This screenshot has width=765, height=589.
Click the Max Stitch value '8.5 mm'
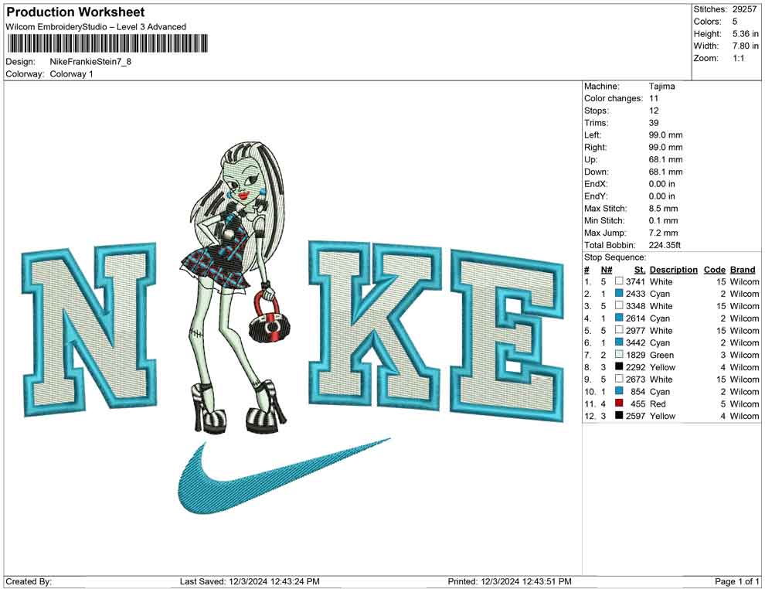(663, 209)
